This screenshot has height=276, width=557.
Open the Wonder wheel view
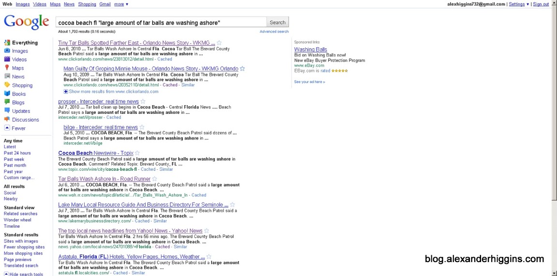(x=17, y=220)
